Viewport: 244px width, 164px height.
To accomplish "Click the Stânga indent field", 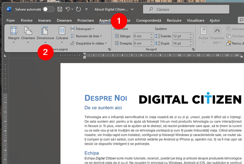I will tap(142, 36).
